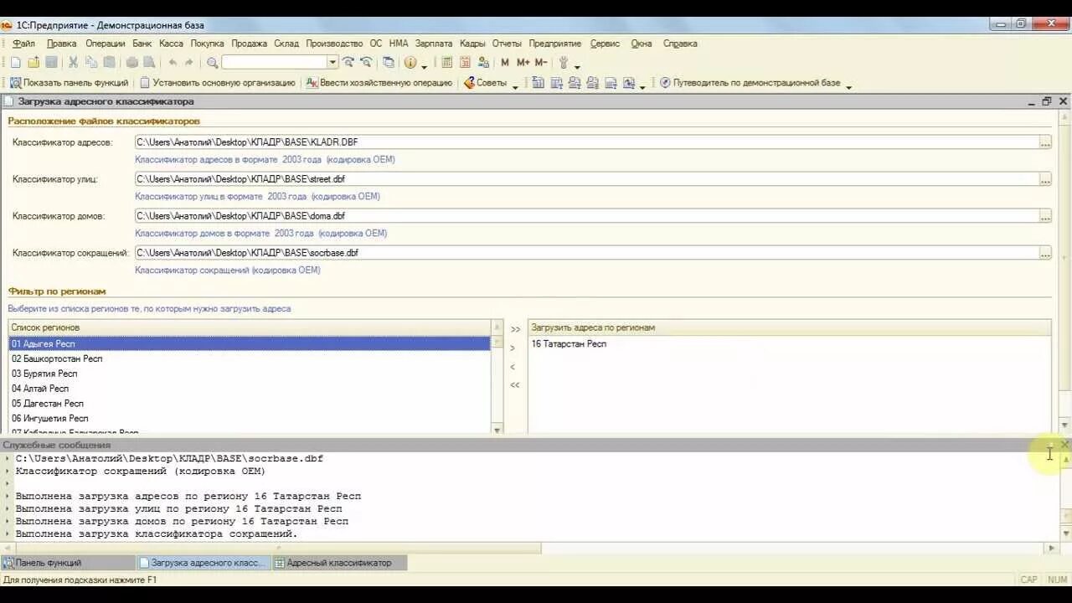The height and width of the screenshot is (603, 1072).
Task: Click the M memory button
Action: click(505, 63)
